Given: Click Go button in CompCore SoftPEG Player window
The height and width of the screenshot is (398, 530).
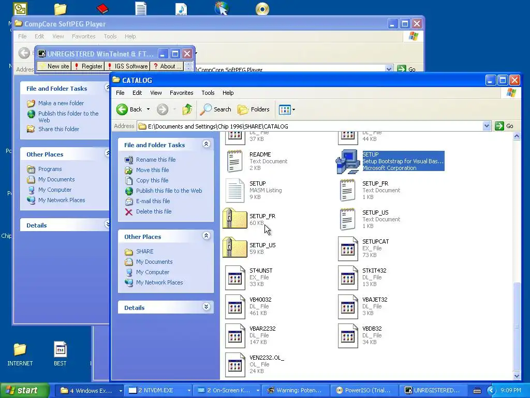Looking at the screenshot, I should (x=407, y=69).
